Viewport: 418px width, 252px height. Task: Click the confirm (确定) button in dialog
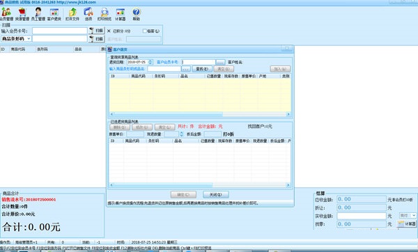click(183, 194)
